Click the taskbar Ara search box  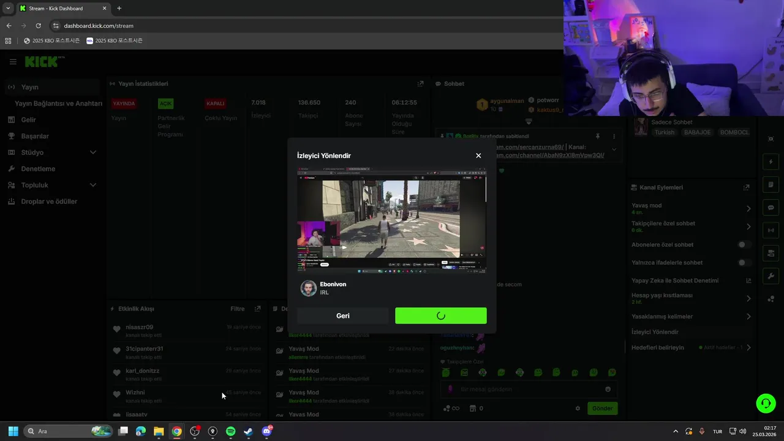coord(69,431)
